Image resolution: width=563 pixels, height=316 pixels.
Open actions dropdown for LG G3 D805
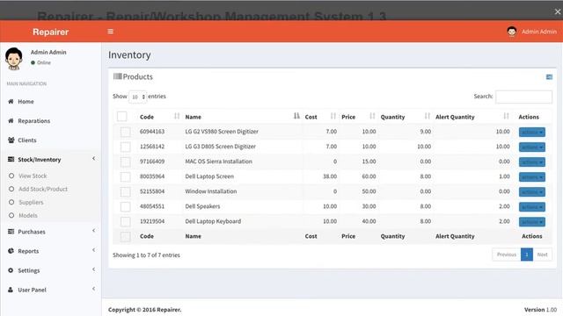pyautogui.click(x=531, y=147)
